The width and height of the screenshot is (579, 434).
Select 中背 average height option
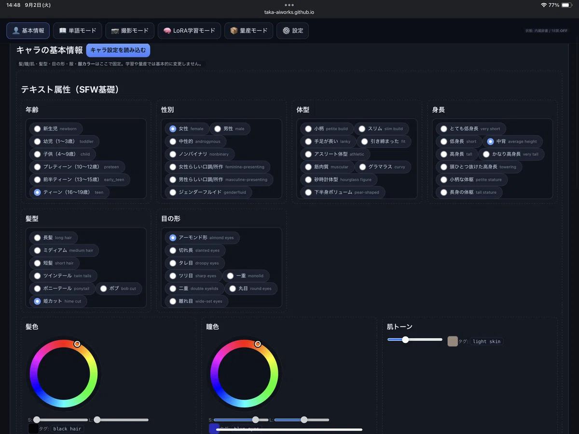pyautogui.click(x=512, y=142)
